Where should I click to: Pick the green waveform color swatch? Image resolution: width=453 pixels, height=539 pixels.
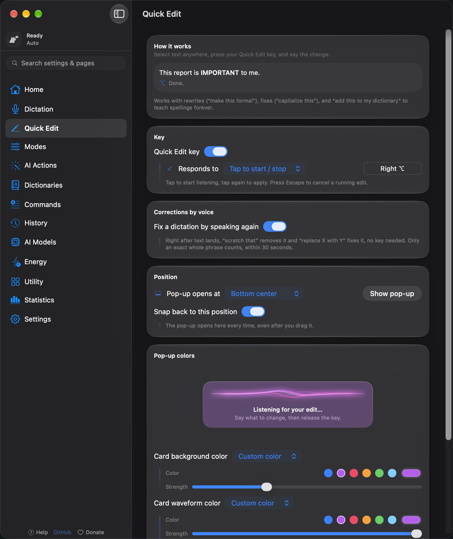pyautogui.click(x=379, y=520)
